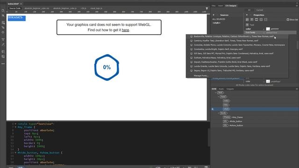Select the Source Code related file button
Screen dimensions: 299x168
click(x=14, y=8)
